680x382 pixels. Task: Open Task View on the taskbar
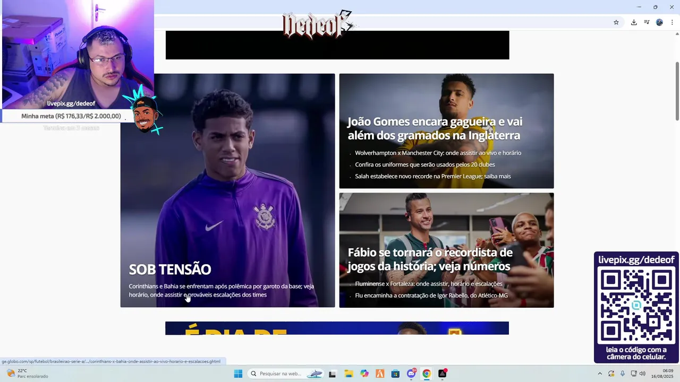click(x=333, y=374)
